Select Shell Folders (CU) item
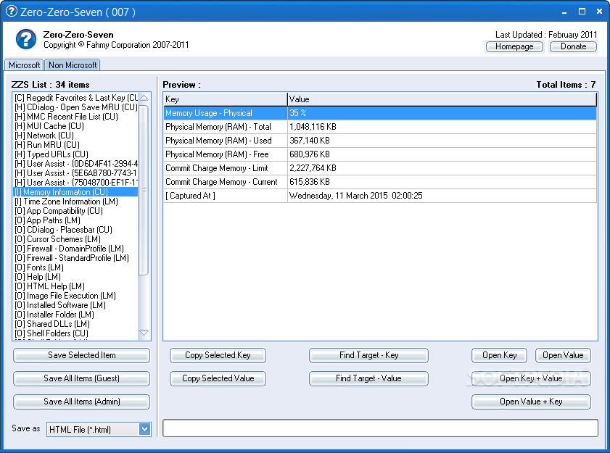Screen dimensions: 610x453 click(x=76, y=333)
